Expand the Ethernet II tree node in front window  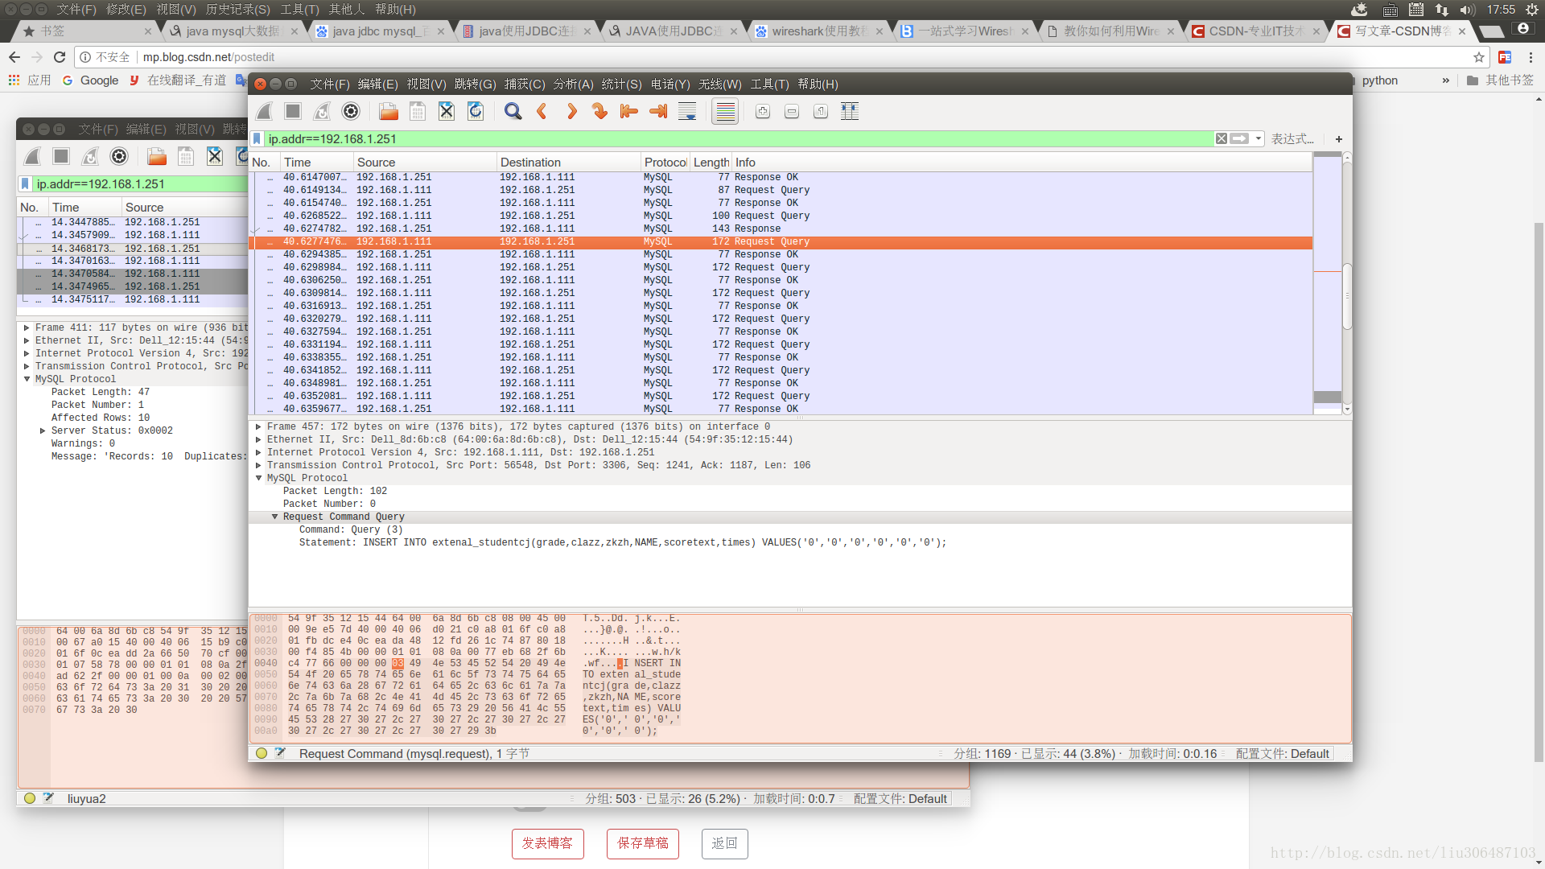258,440
